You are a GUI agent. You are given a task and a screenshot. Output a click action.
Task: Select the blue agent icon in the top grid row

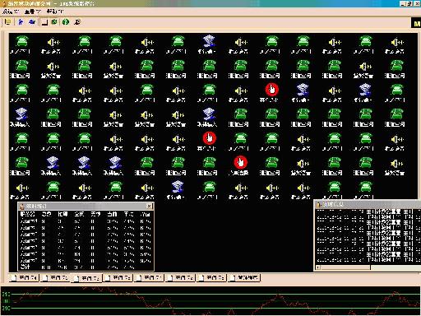pyautogui.click(x=209, y=41)
